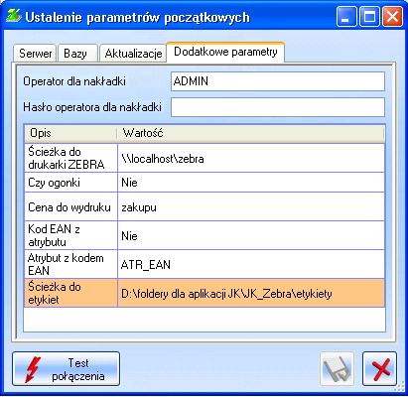Screen dimensions: 408x397
Task: Select the \\localhost\zebra value cell
Action: click(x=251, y=158)
